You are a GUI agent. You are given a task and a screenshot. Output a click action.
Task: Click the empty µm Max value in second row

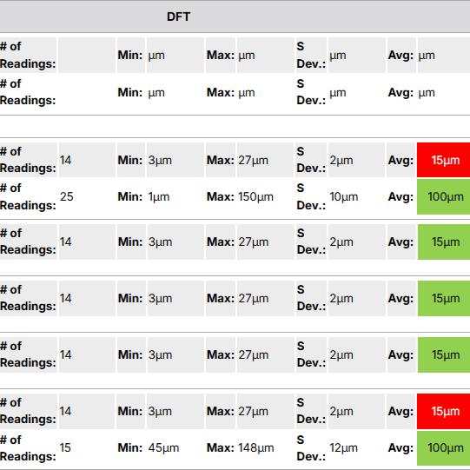[x=247, y=93]
